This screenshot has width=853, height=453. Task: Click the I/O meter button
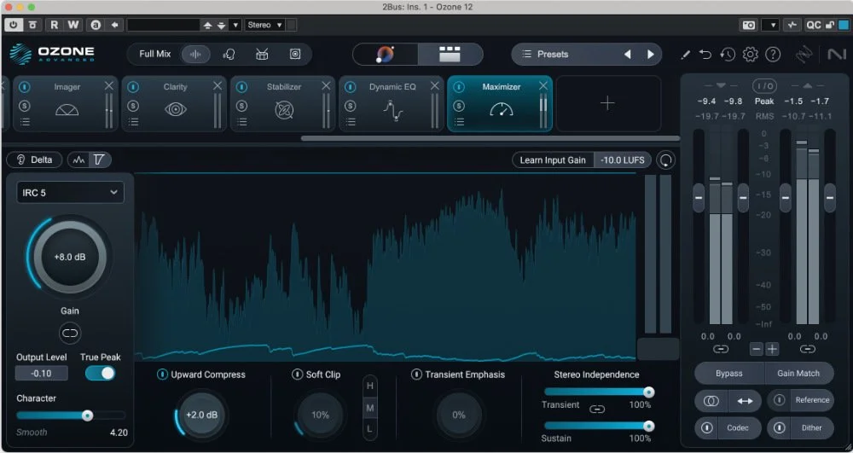[x=764, y=86]
